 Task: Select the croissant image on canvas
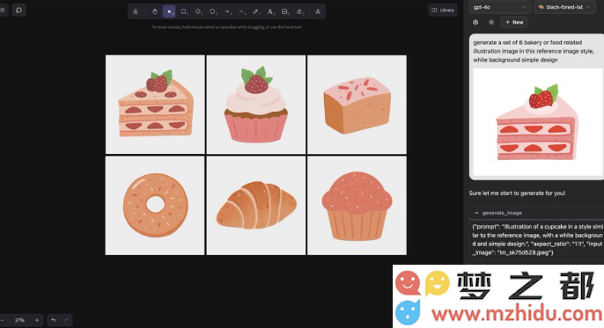coord(256,206)
